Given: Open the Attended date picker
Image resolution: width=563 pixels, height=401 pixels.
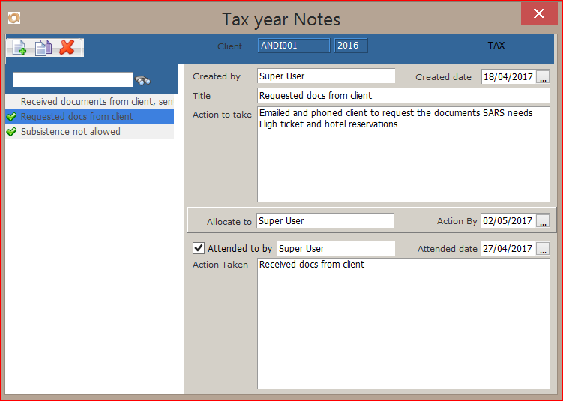Looking at the screenshot, I should (x=544, y=249).
